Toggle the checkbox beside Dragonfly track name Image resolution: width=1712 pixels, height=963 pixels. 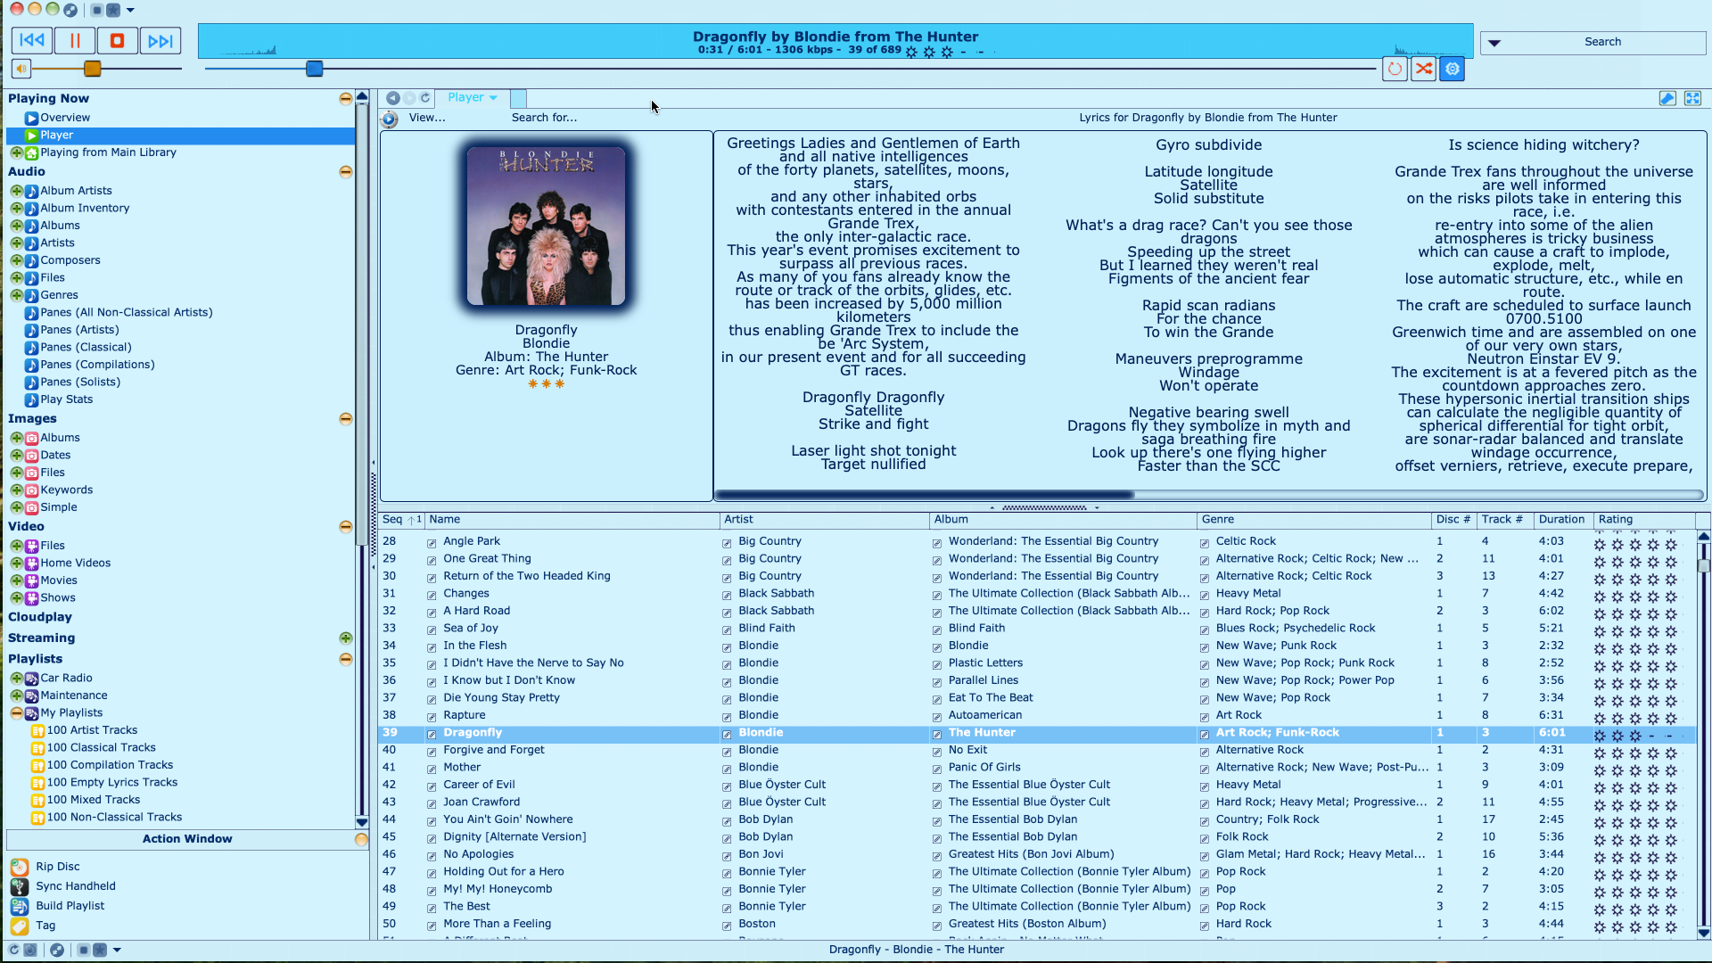point(432,734)
